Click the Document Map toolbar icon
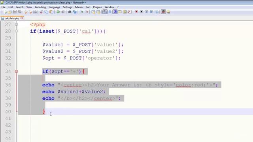 pyautogui.click(x=125, y=12)
